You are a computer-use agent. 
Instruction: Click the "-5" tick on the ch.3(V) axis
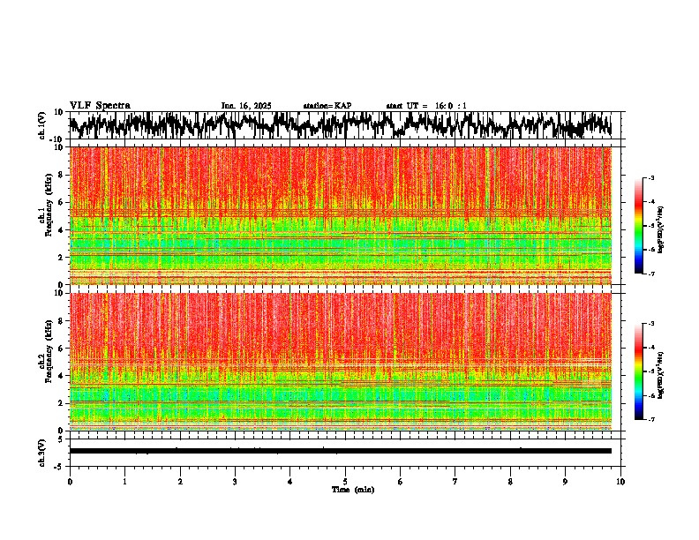(x=59, y=467)
